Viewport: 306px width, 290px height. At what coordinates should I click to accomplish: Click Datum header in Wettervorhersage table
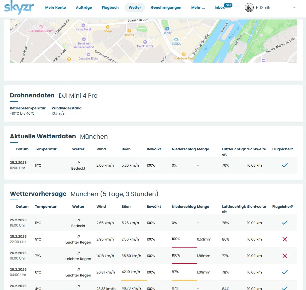click(x=22, y=207)
